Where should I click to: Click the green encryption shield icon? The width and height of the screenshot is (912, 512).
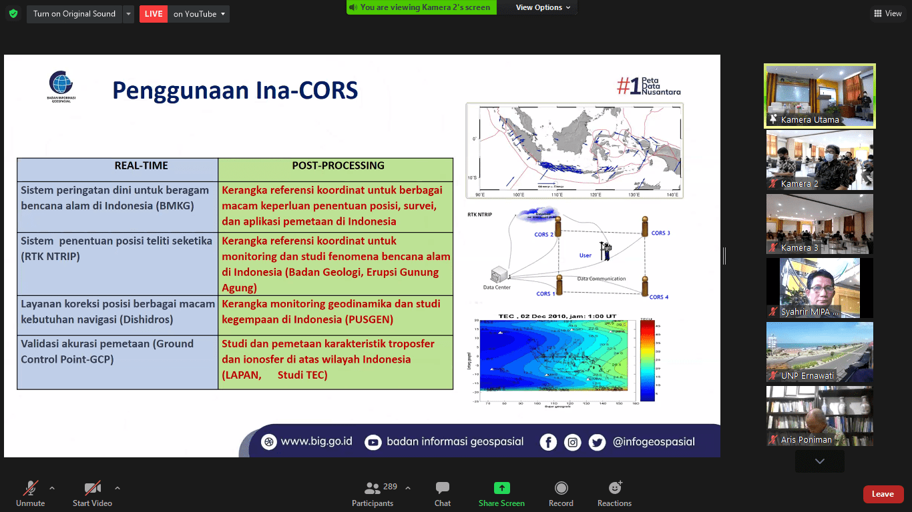coord(13,13)
